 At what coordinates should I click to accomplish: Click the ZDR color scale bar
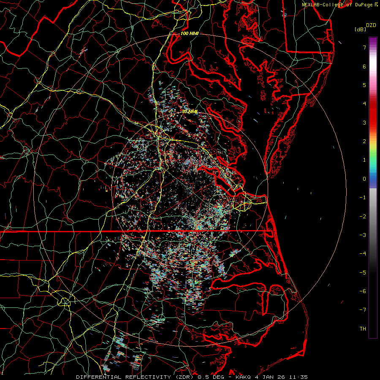[373, 187]
